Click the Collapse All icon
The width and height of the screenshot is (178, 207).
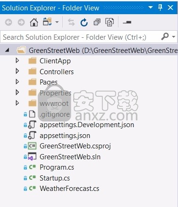pos(97,22)
